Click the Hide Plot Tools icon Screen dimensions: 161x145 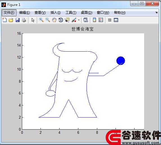point(110,20)
